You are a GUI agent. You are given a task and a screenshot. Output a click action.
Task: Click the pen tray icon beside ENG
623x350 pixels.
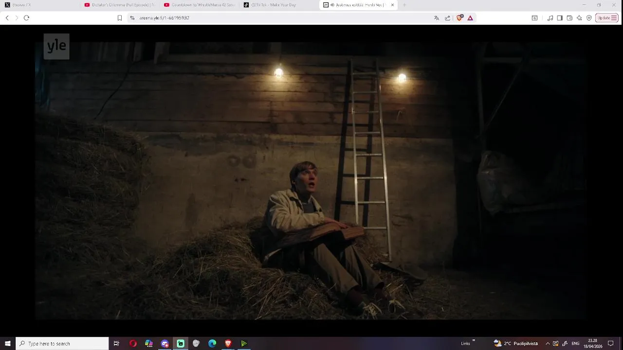click(x=565, y=343)
